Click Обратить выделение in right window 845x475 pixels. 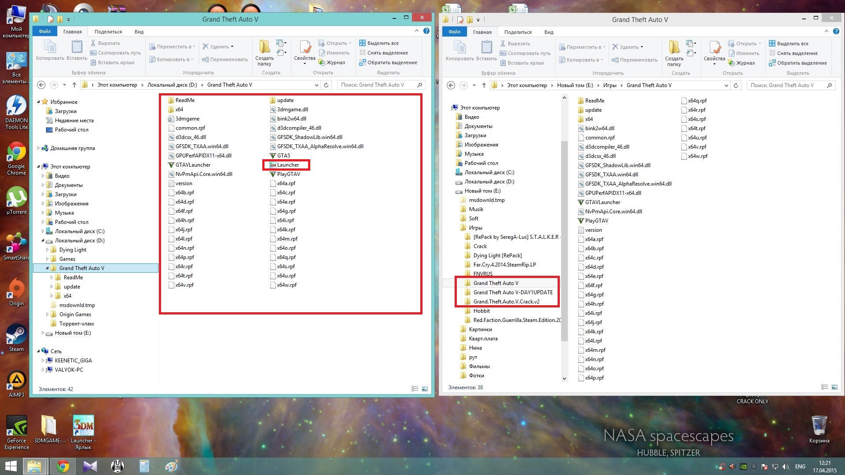798,63
